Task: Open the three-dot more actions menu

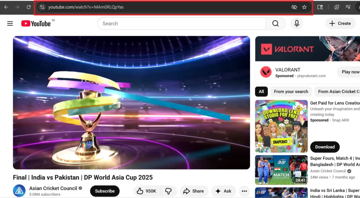Action: 244,191
